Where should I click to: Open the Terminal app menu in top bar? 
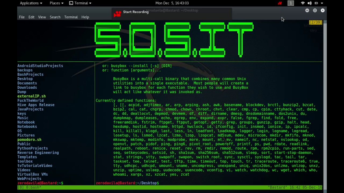[x=80, y=3]
